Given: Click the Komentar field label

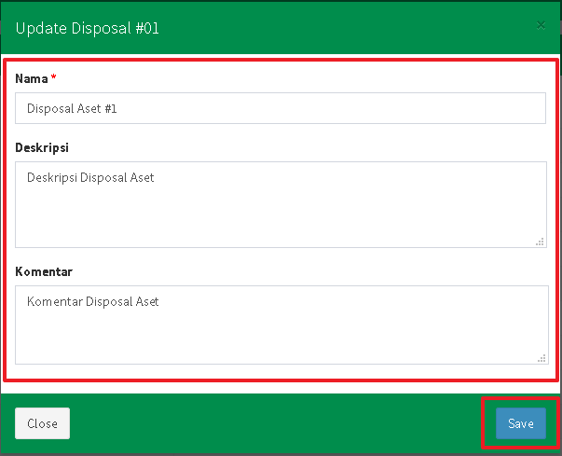Looking at the screenshot, I should (x=44, y=271).
